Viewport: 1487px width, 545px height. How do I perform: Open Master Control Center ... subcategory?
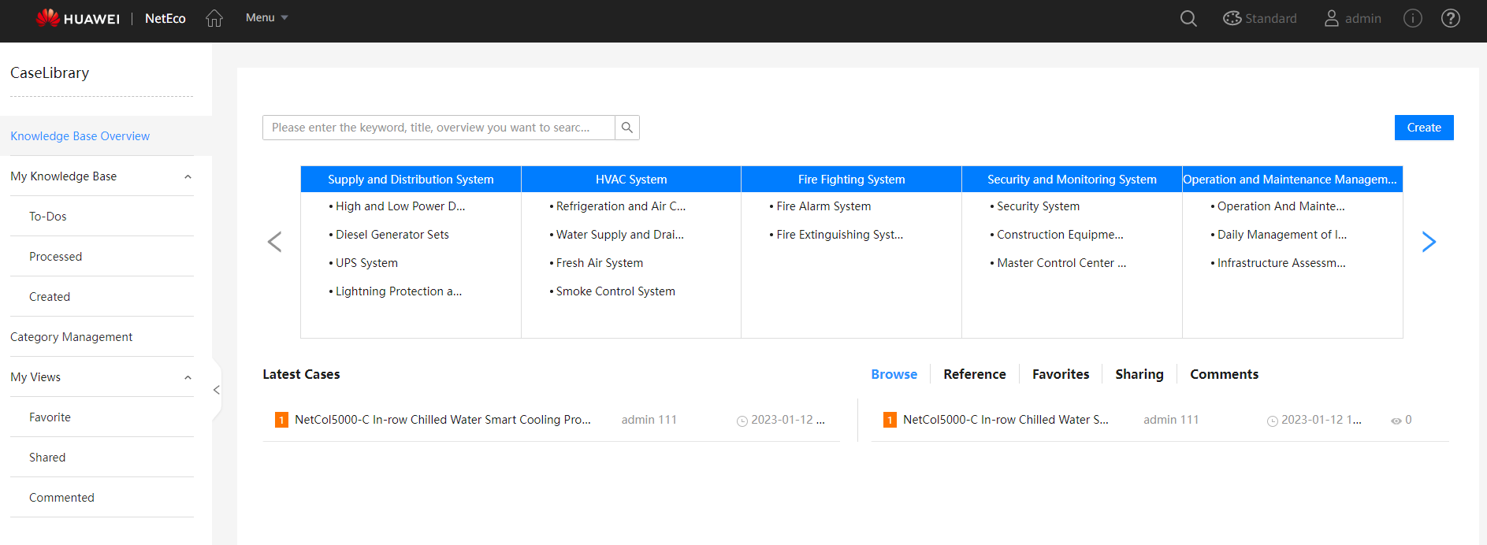1061,263
